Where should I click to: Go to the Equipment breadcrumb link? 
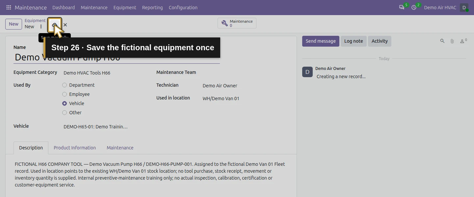(35, 20)
